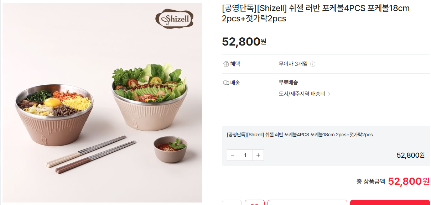Viewport: 431px width, 205px height.
Task: Expand the chevron after 도서/제주지역 배송비
Action: 329,94
